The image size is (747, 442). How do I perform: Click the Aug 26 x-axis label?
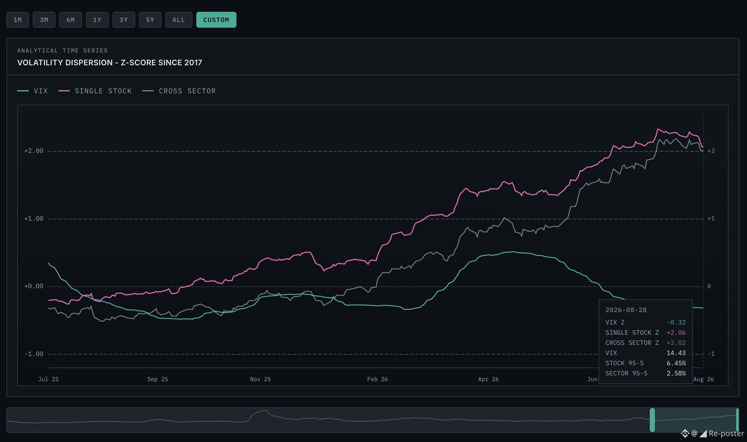tap(704, 379)
